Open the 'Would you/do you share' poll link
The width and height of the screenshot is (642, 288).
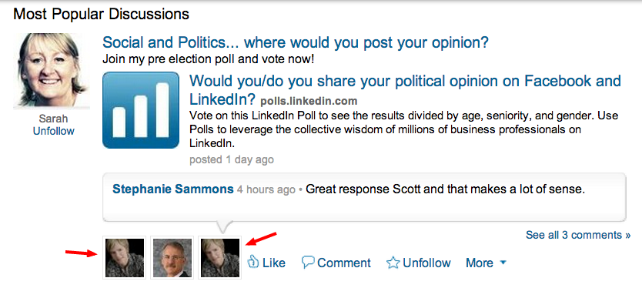click(406, 90)
